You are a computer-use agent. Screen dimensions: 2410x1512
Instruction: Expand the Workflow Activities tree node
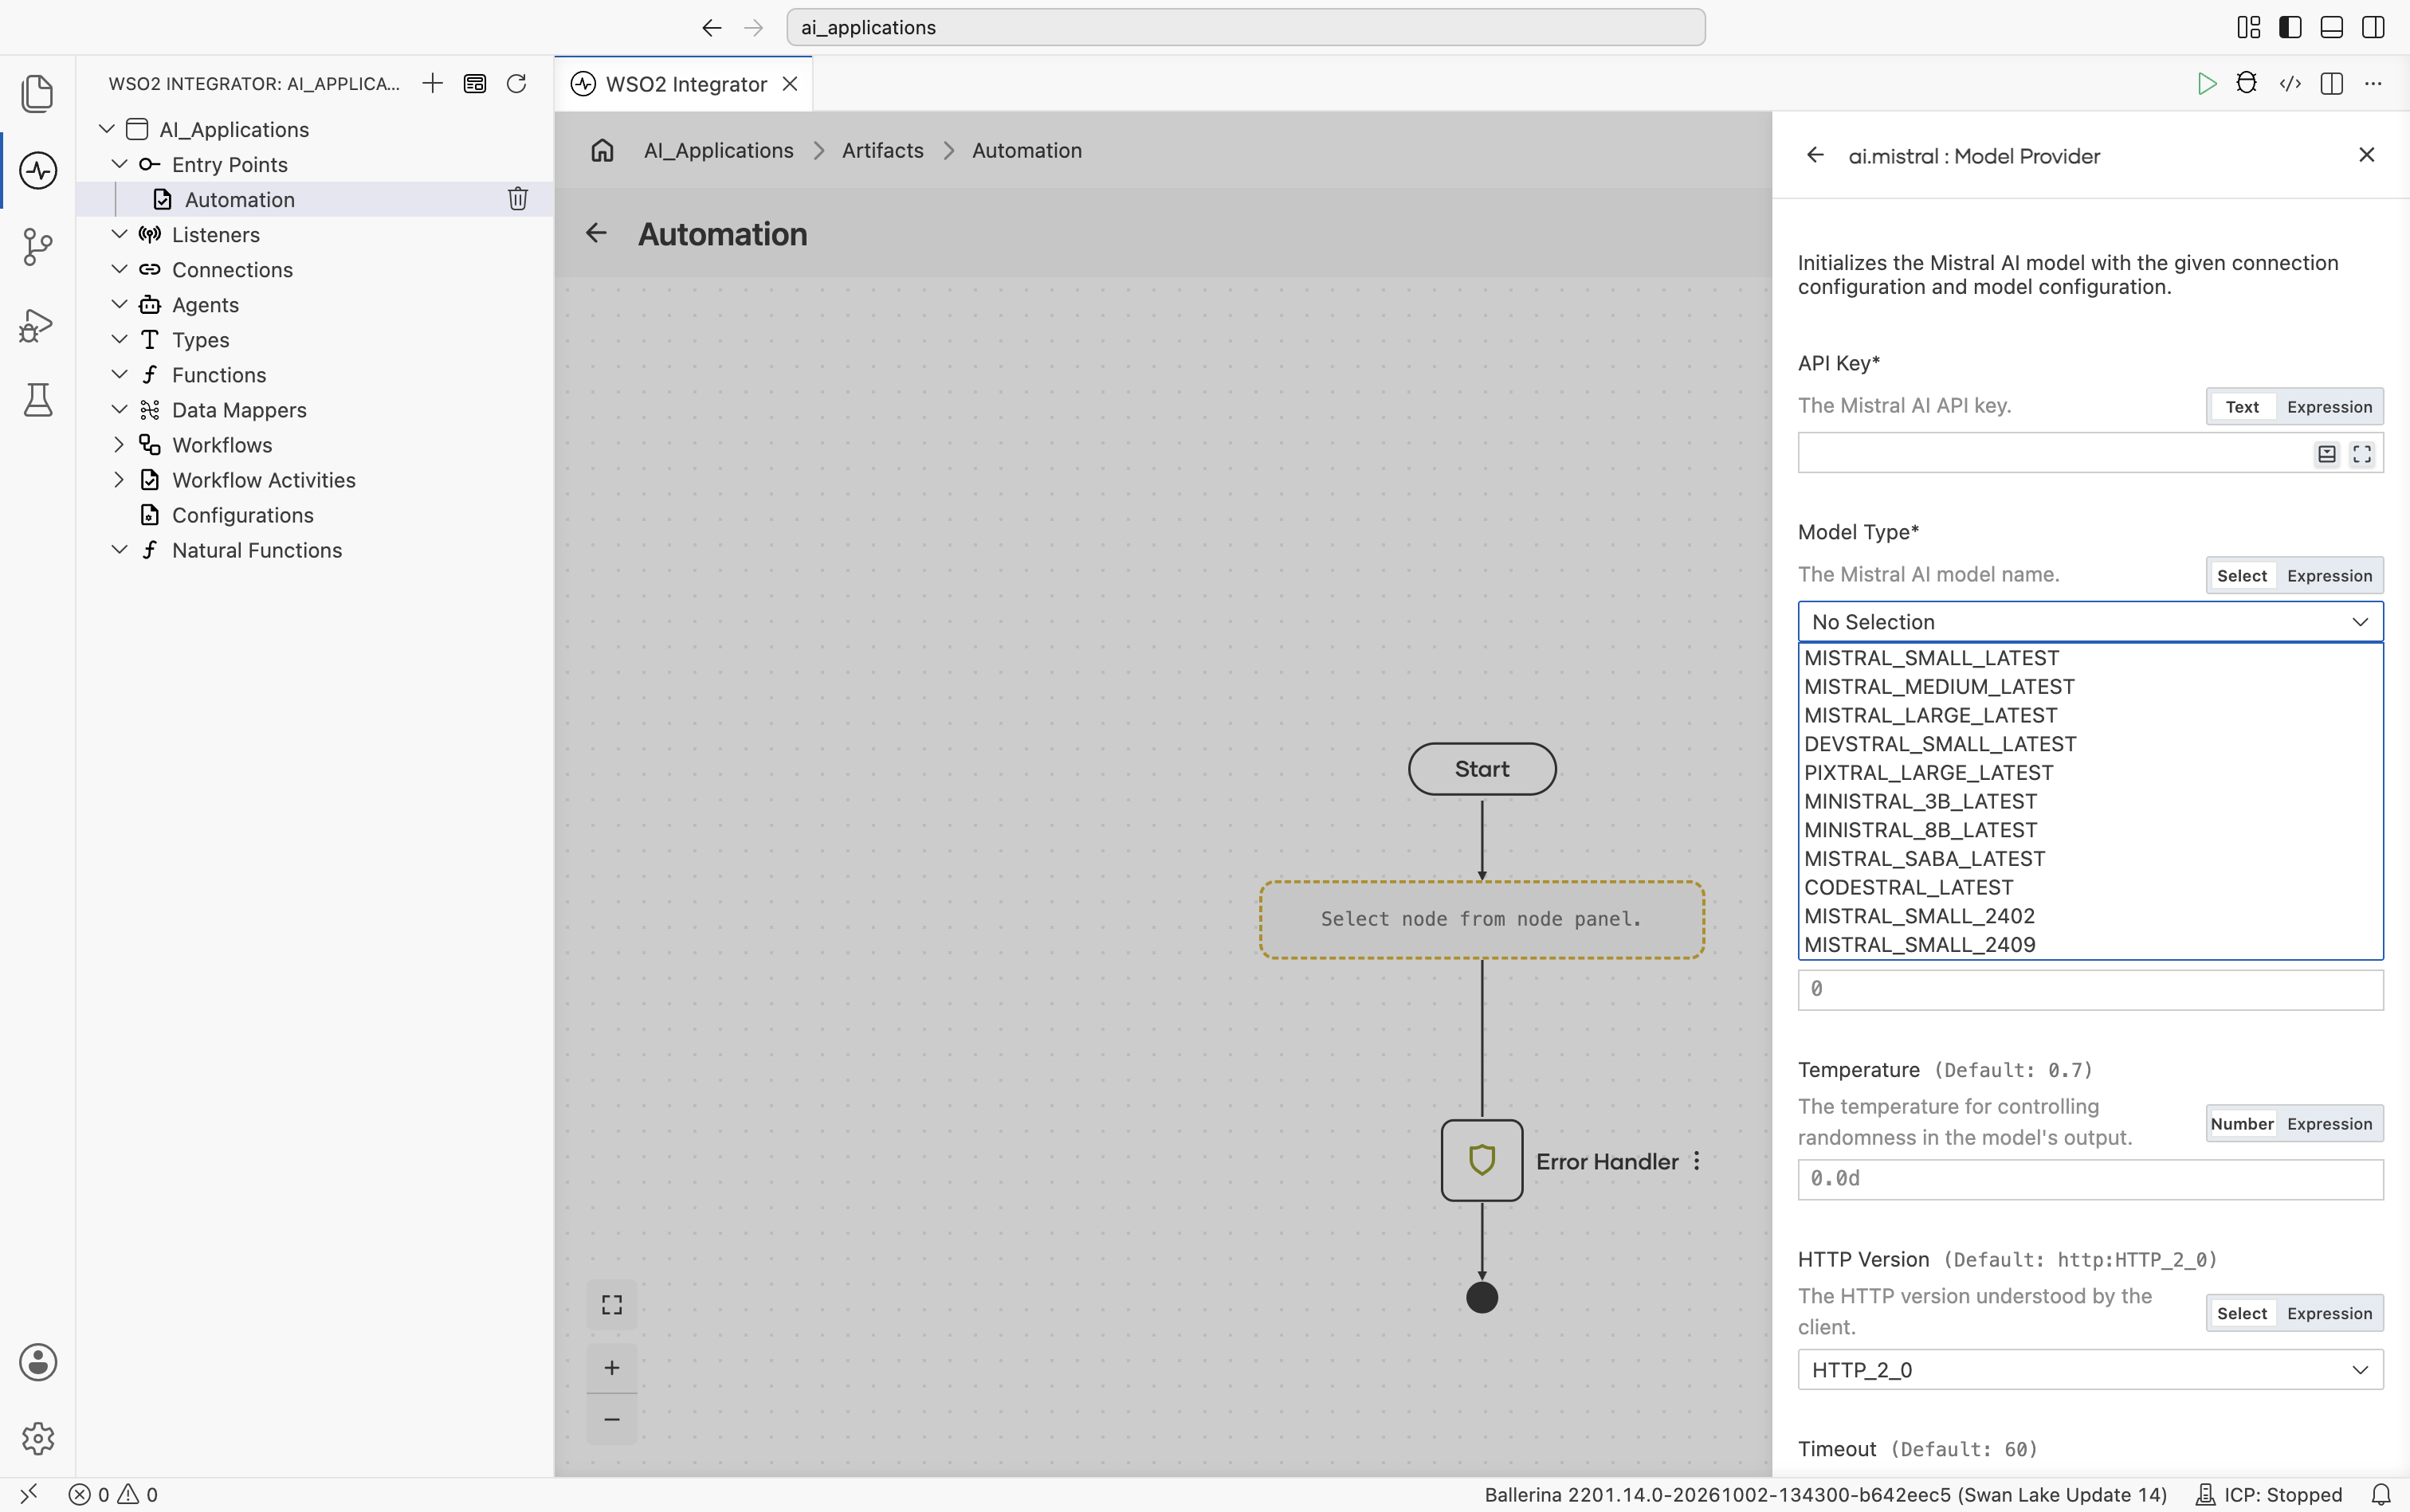(x=119, y=480)
